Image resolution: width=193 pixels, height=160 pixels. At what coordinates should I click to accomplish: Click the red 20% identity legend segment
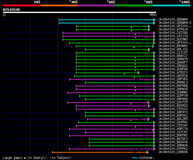(22, 5)
